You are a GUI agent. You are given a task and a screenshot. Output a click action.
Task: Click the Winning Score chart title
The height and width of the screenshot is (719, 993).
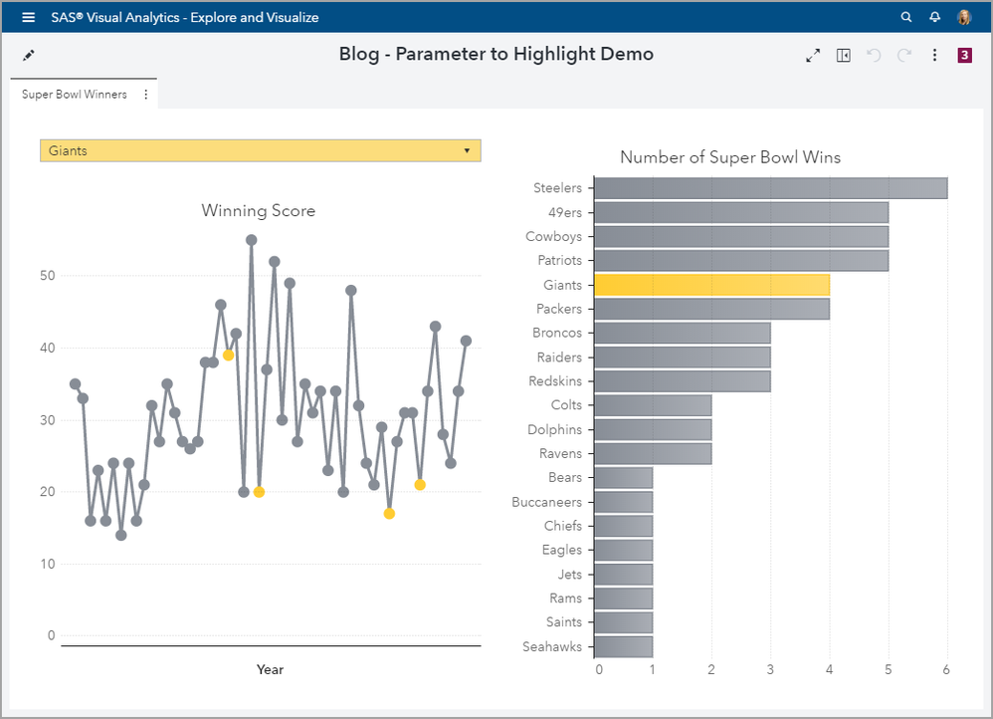click(x=258, y=210)
